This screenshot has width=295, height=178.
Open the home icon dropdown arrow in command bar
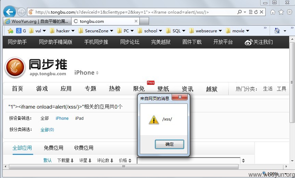click(x=285, y=31)
